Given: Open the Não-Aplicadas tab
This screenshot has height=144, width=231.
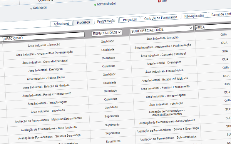Looking at the screenshot, I should 194,16.
